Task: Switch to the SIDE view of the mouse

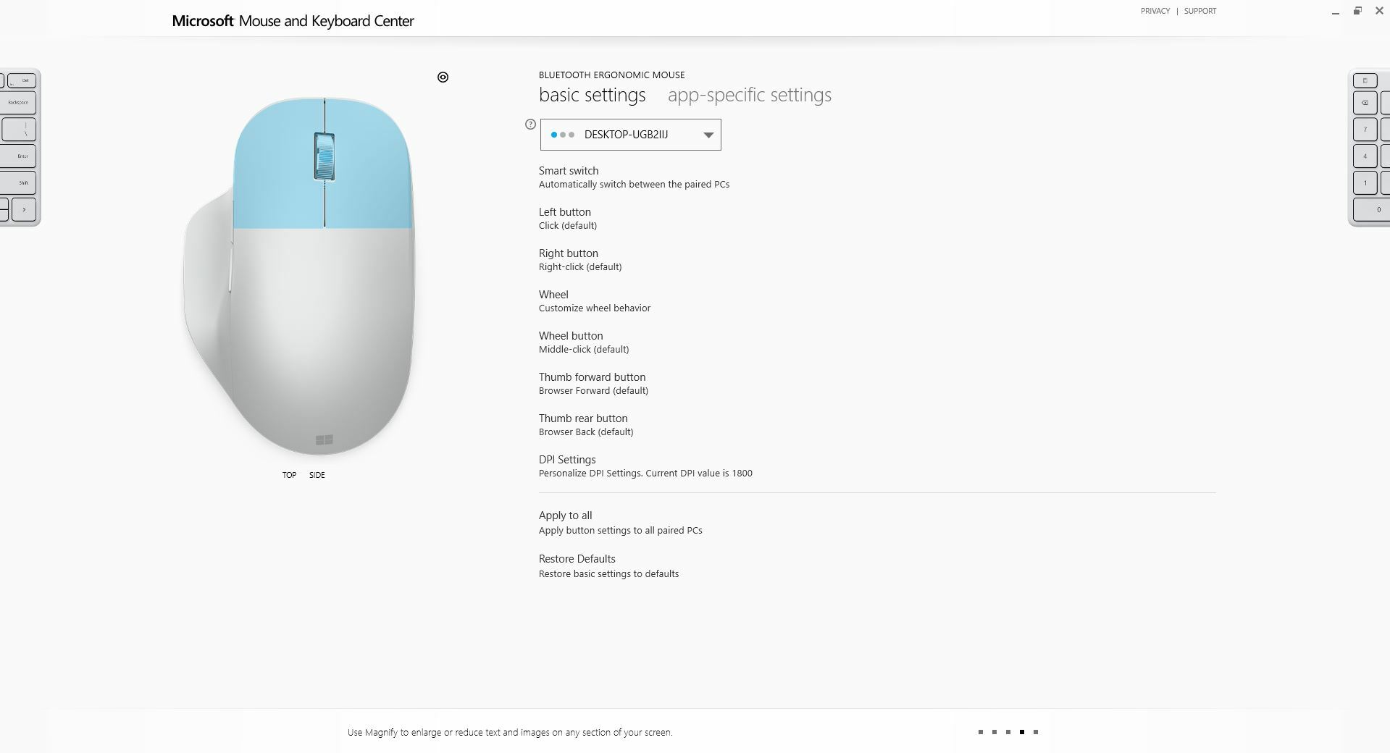Action: 317,475
